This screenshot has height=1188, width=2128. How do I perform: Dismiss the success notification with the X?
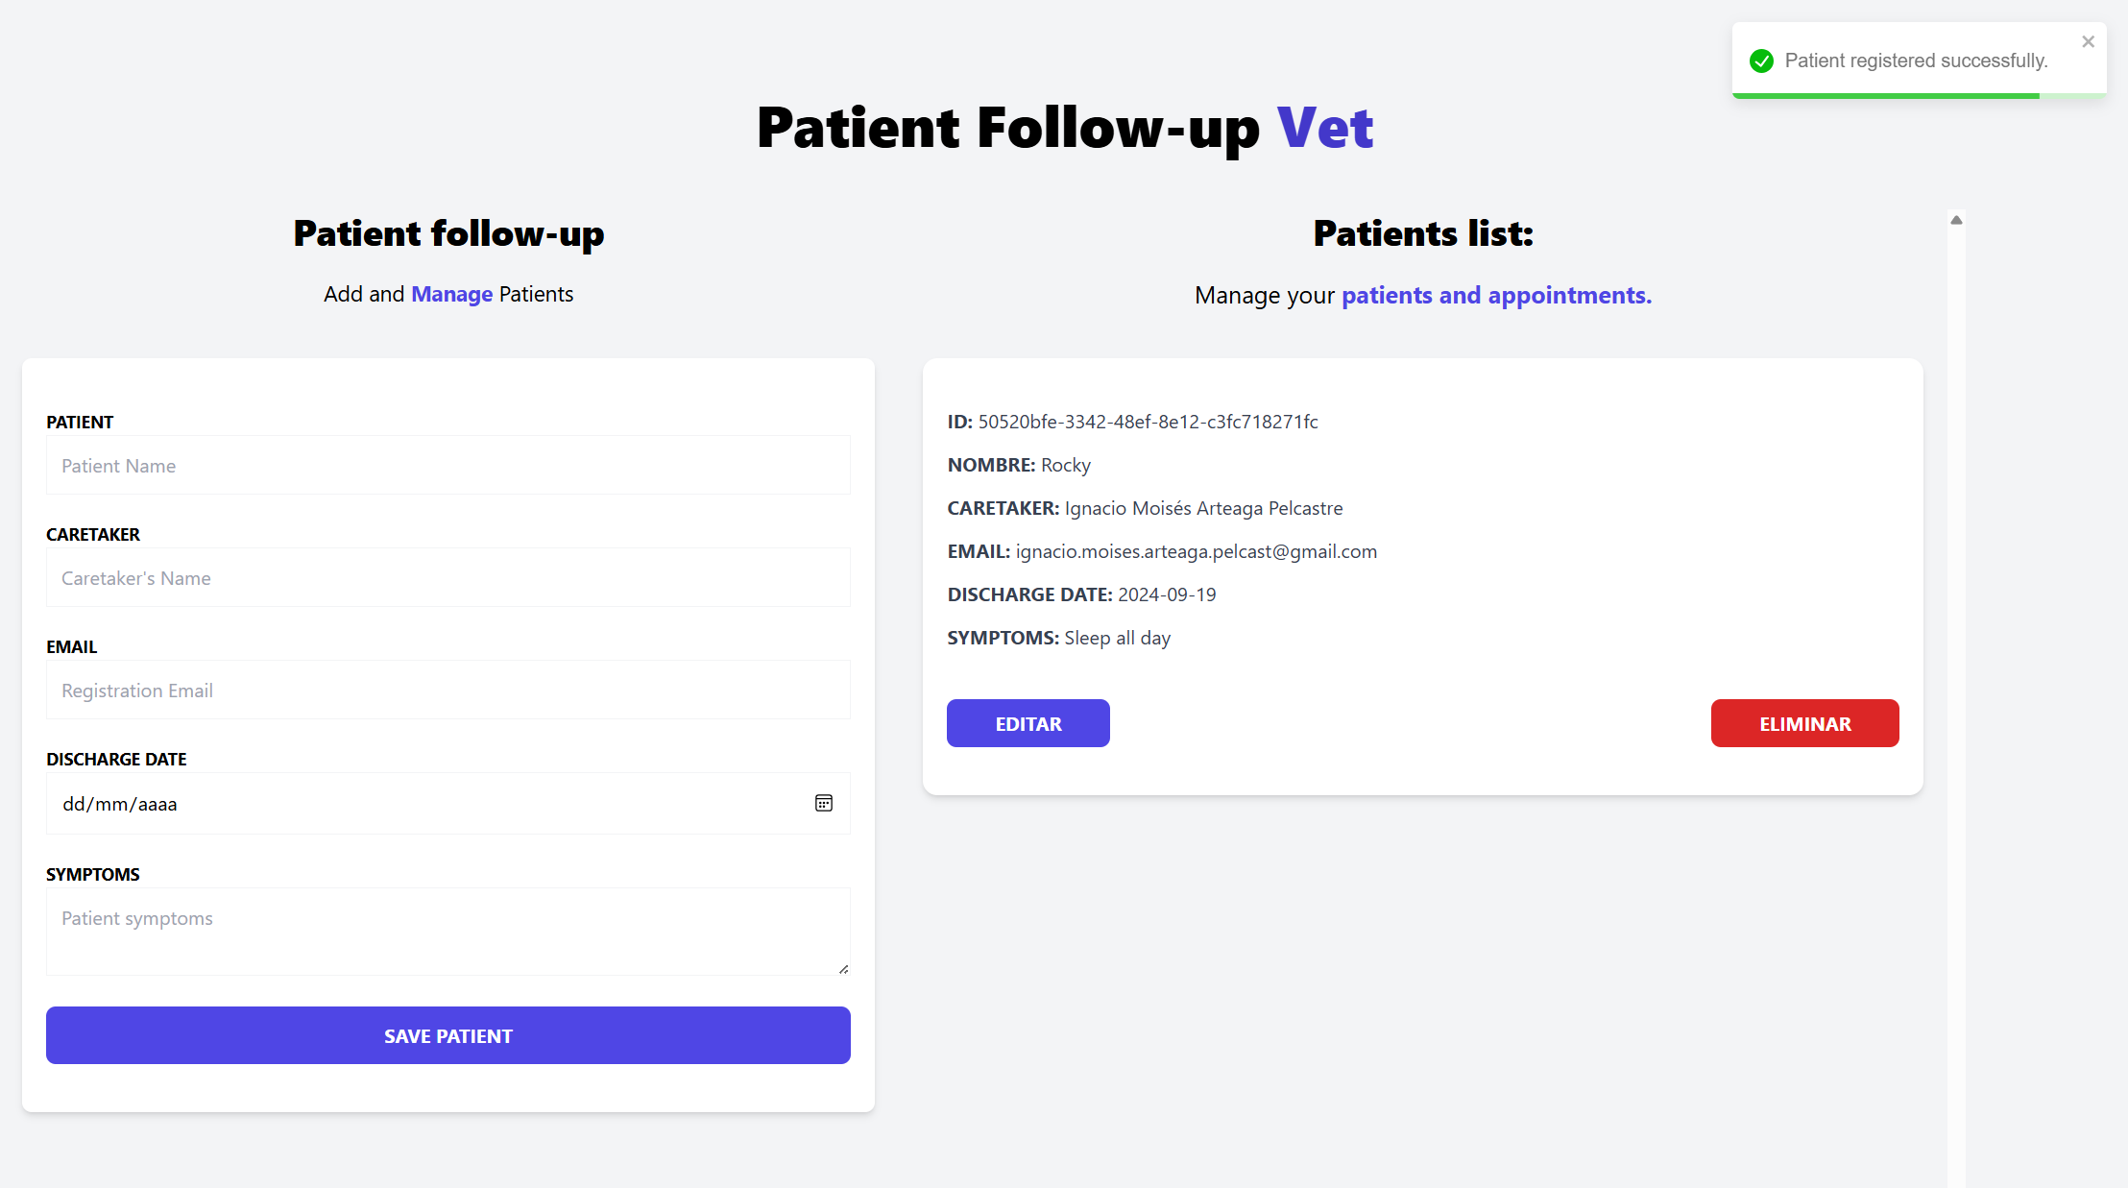point(2088,41)
